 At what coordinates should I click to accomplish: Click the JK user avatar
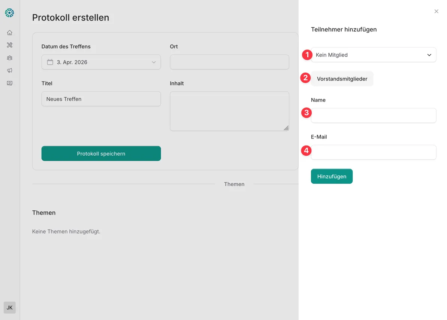click(10, 308)
